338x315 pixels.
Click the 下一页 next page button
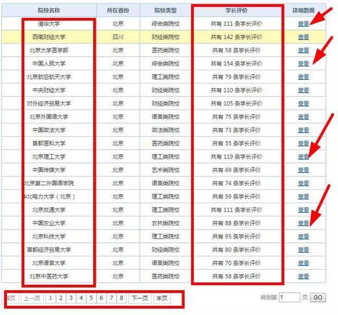point(140,298)
